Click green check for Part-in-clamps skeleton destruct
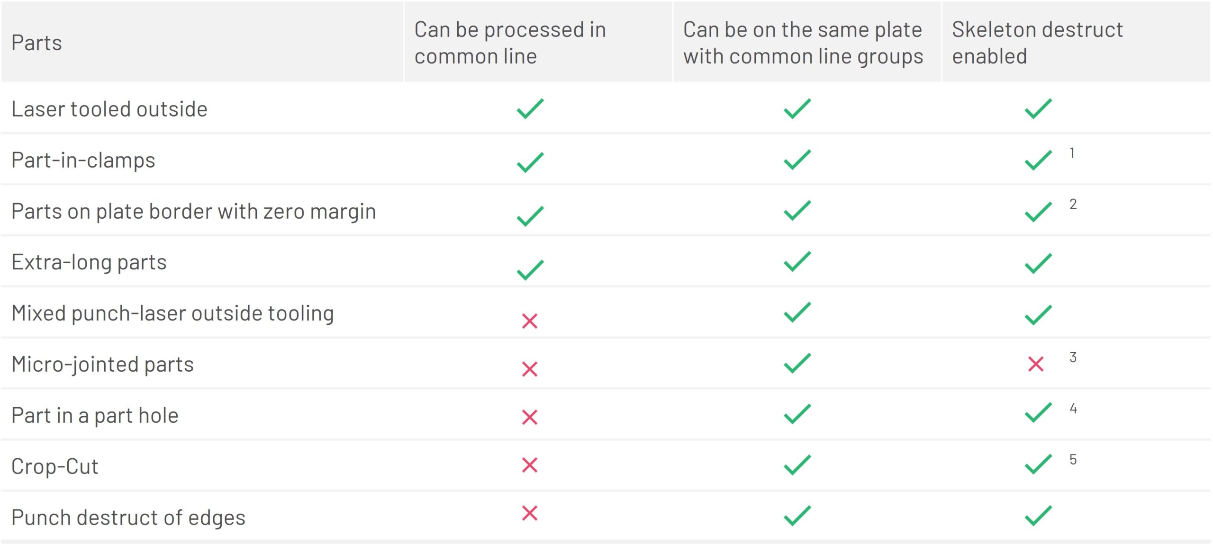This screenshot has height=544, width=1213. point(1038,160)
